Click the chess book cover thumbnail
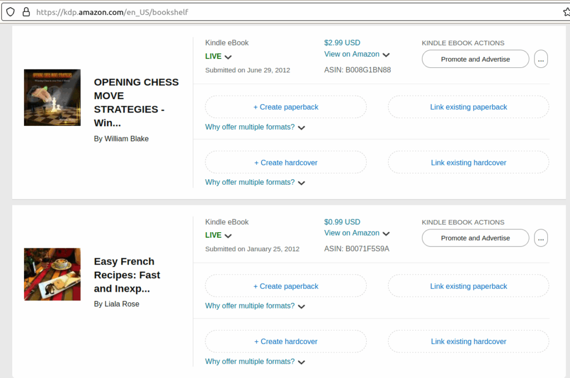This screenshot has width=570, height=378. (x=52, y=97)
